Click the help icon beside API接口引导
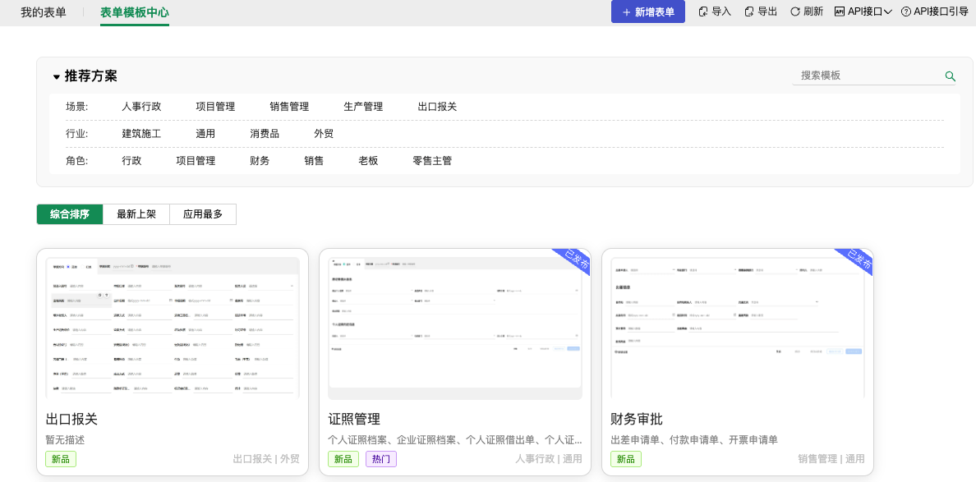This screenshot has height=482, width=976. pyautogui.click(x=906, y=11)
